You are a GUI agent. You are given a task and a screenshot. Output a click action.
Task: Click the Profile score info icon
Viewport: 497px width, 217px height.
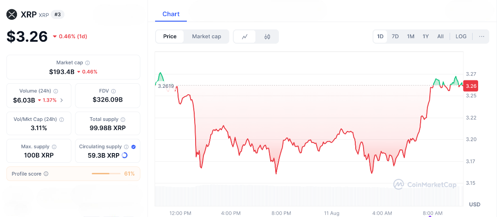tap(46, 174)
